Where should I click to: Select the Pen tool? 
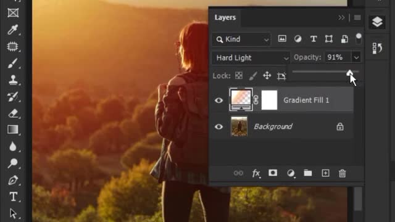pyautogui.click(x=13, y=180)
